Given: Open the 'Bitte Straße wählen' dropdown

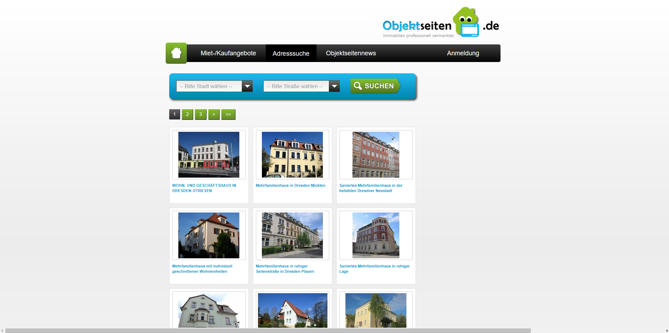Looking at the screenshot, I should (301, 86).
